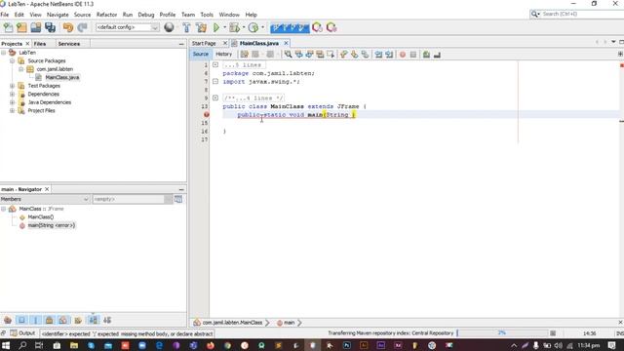
Task: Expand the Test Packages node
Action: pyautogui.click(x=12, y=86)
